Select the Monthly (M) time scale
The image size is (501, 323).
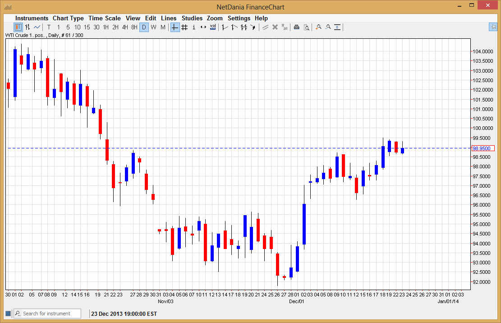pos(163,27)
